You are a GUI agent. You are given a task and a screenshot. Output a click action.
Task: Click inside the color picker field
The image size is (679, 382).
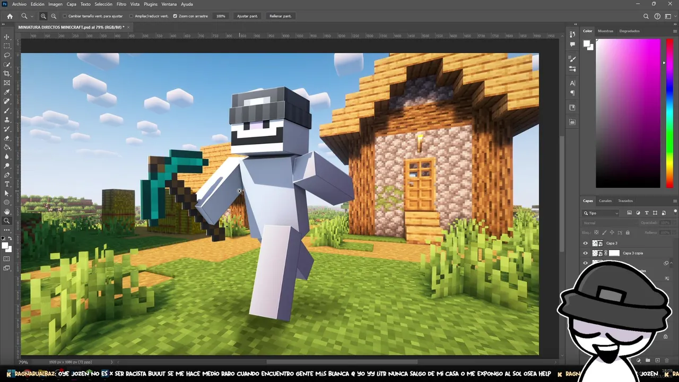pos(628,113)
